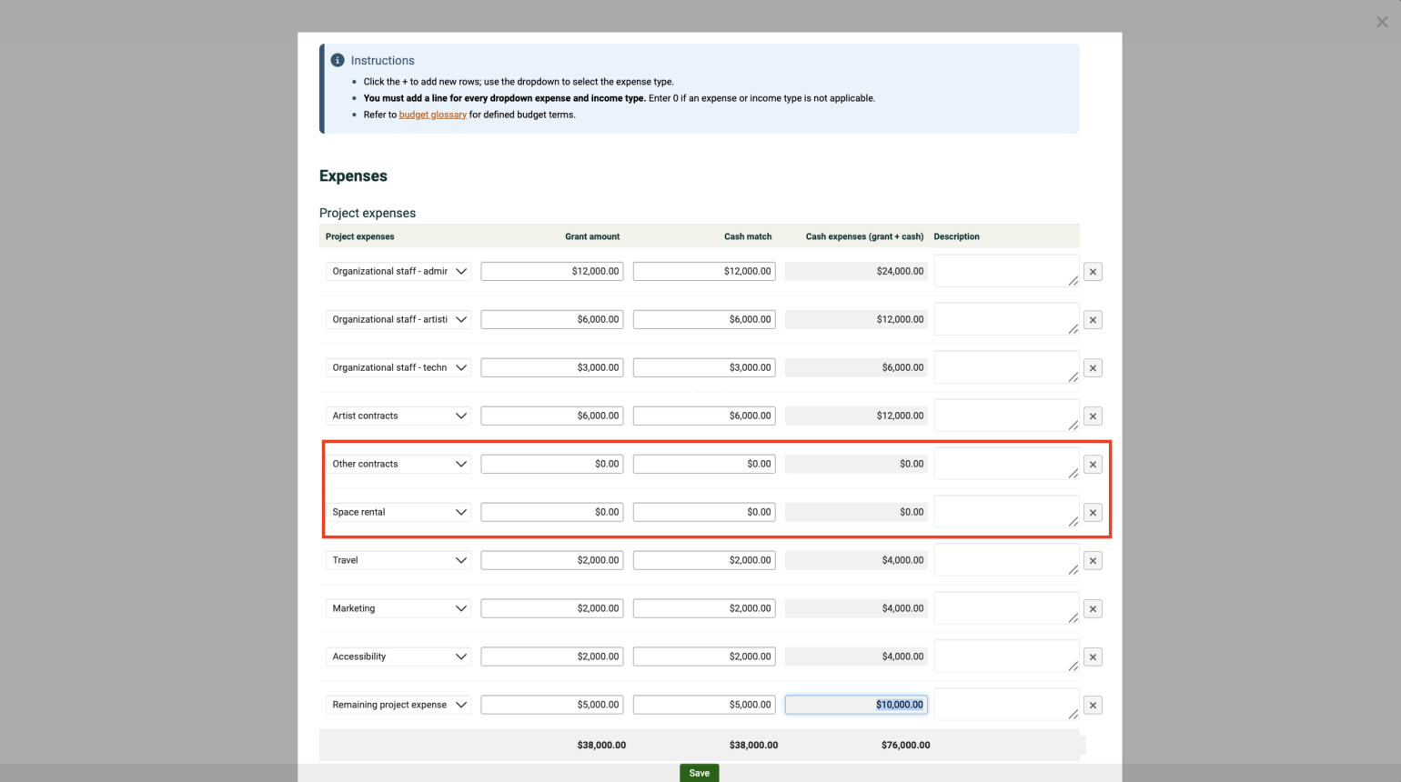1401x782 pixels.
Task: Remove the Organizational staff - admin row
Action: click(1093, 271)
